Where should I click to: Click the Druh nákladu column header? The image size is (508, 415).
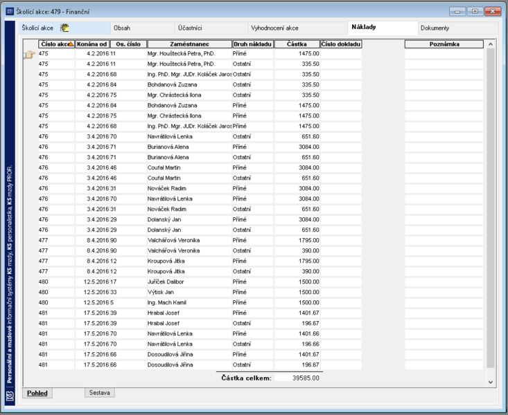point(253,44)
